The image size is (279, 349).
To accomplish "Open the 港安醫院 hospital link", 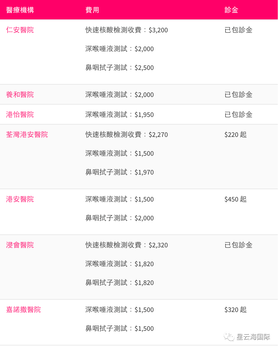I will click(x=20, y=199).
